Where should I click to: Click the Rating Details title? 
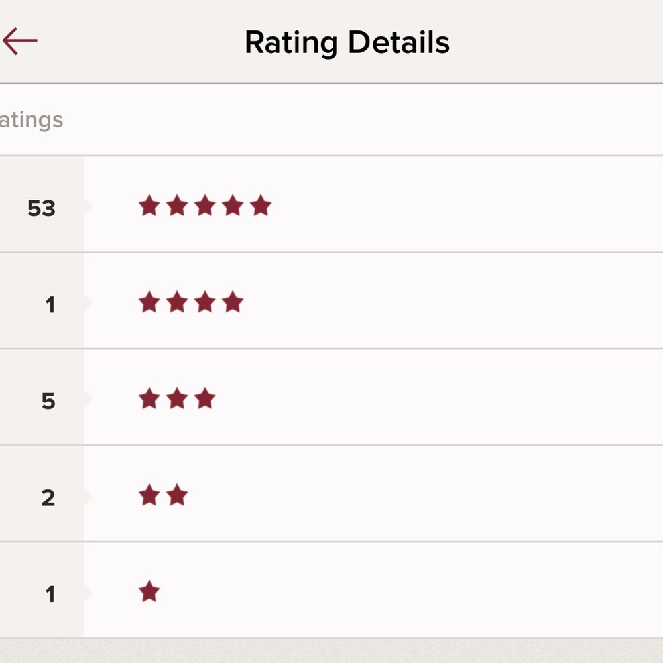point(347,42)
